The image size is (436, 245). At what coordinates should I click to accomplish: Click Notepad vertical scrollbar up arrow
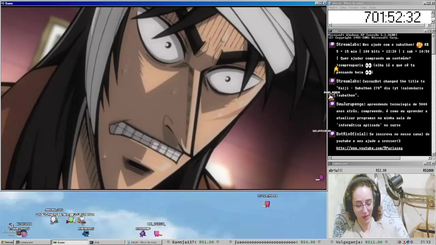coord(433,12)
